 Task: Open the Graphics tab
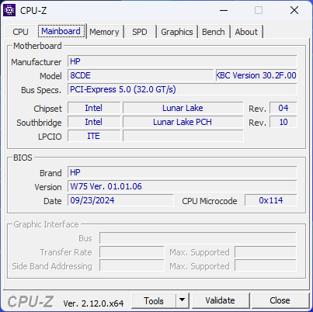(177, 32)
